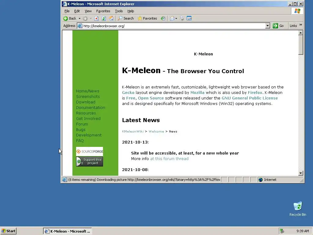Follow the Firefox link

(x=255, y=92)
